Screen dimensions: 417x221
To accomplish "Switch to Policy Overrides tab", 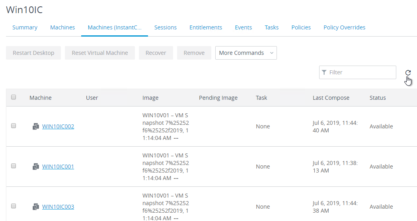I will 345,27.
